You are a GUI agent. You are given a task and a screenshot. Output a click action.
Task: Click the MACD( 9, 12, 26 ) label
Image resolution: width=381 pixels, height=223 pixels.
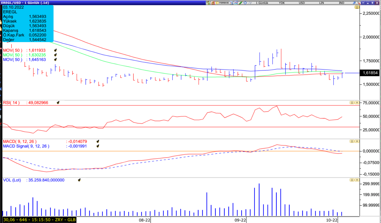click(x=20, y=141)
